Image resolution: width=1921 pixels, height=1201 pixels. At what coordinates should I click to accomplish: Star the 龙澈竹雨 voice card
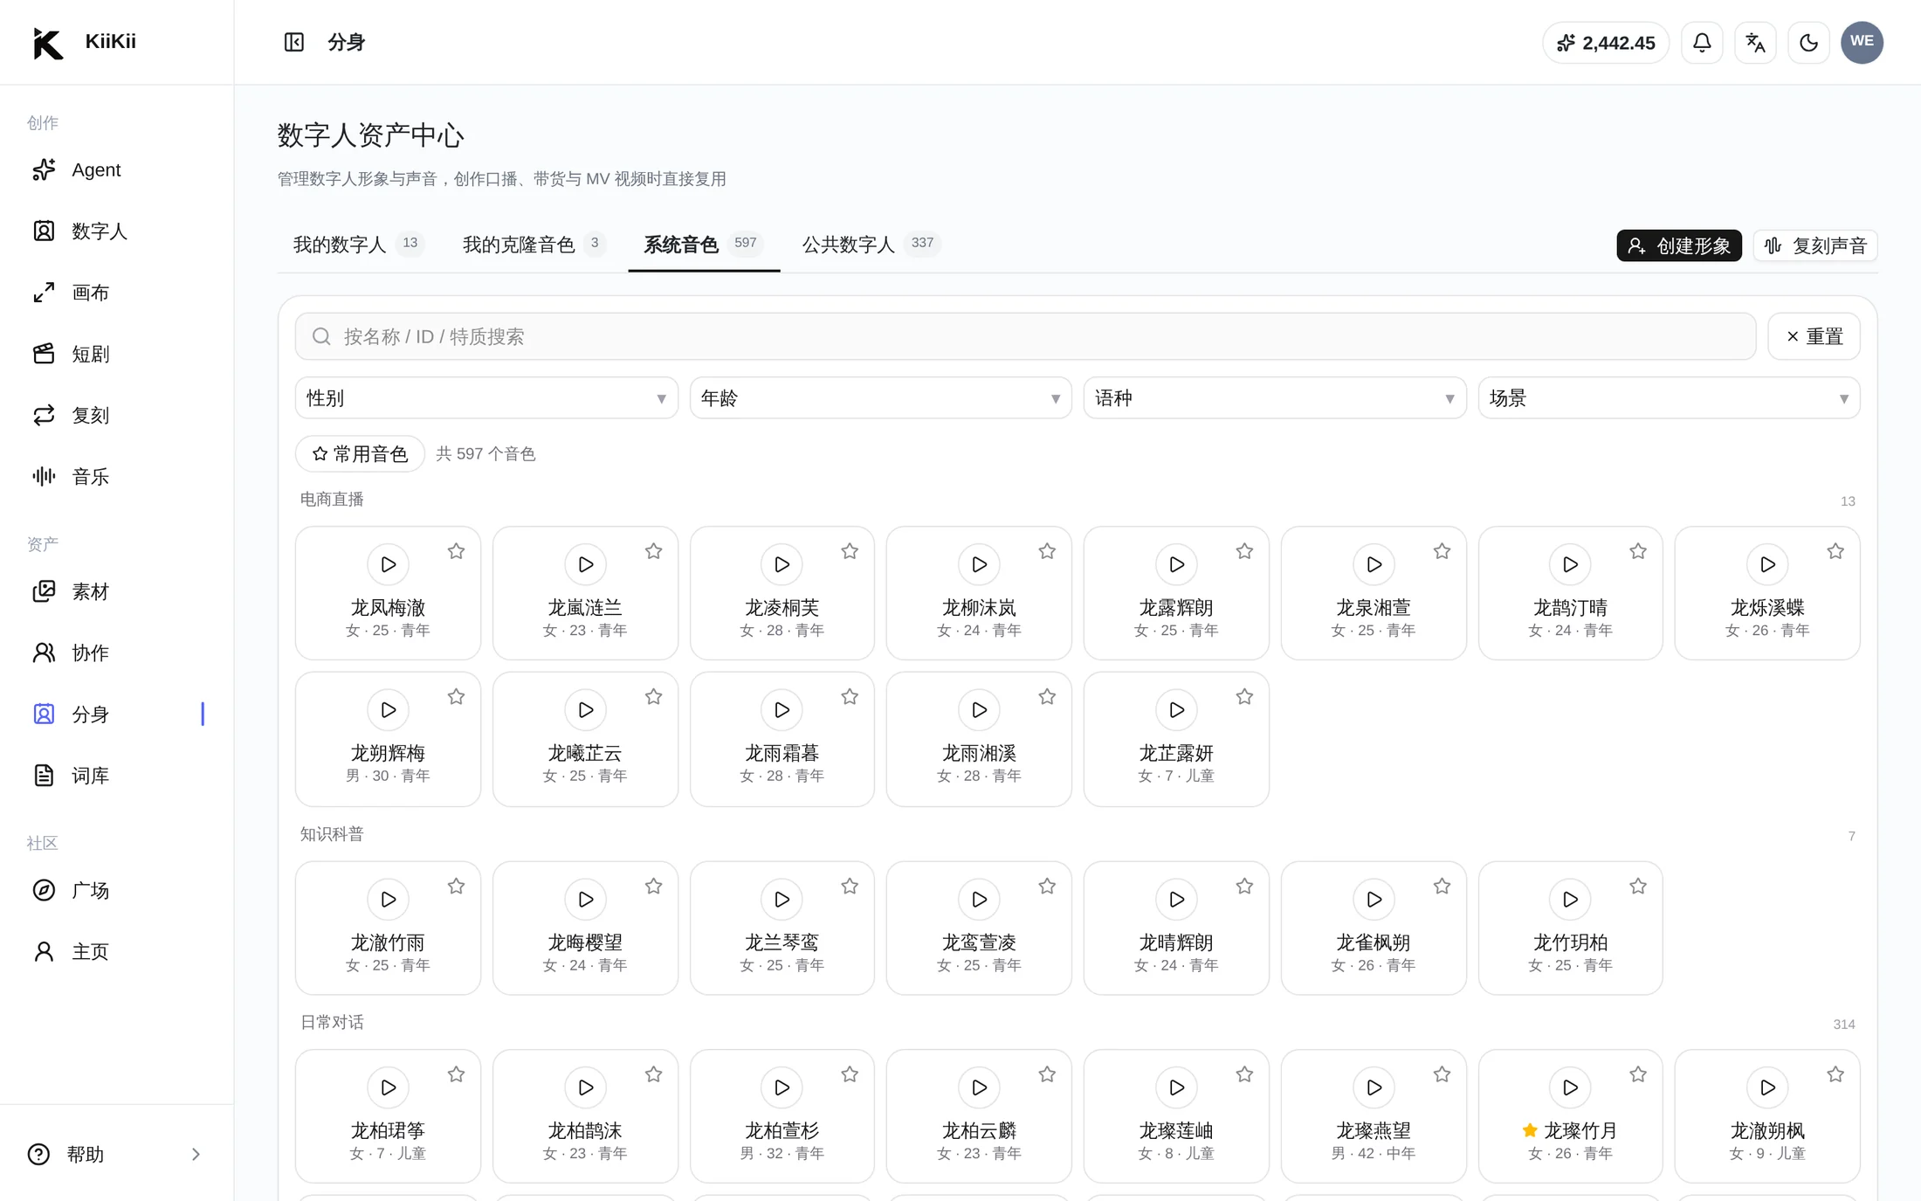click(456, 887)
